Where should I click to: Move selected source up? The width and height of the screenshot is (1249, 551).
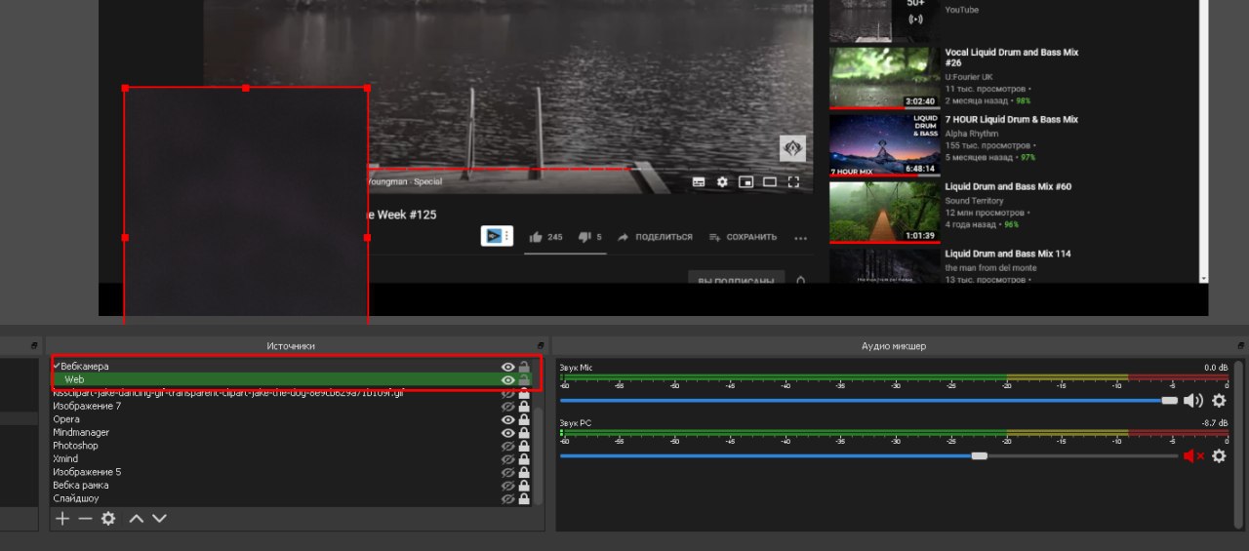pos(137,519)
